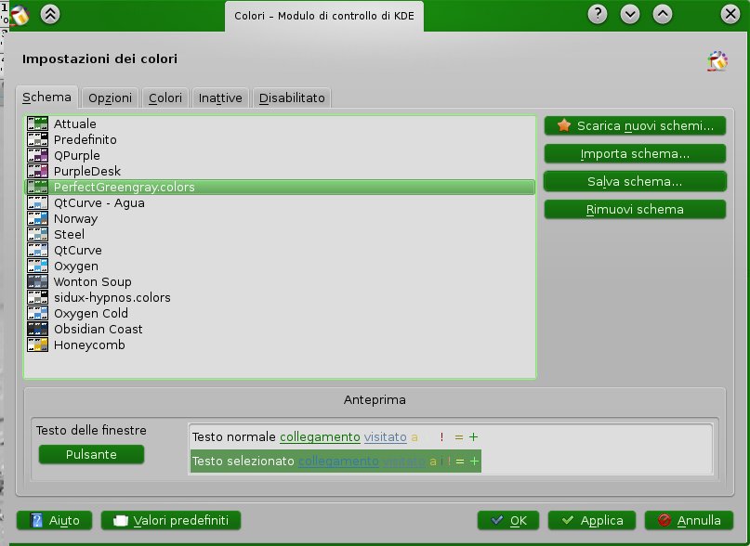
Task: Select the QtCurve - Agua color scheme
Action: point(281,202)
